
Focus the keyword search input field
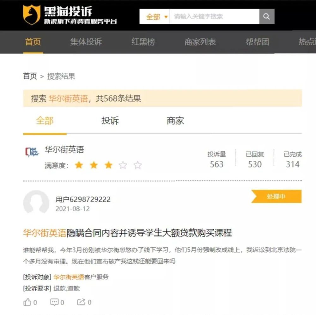(215, 16)
